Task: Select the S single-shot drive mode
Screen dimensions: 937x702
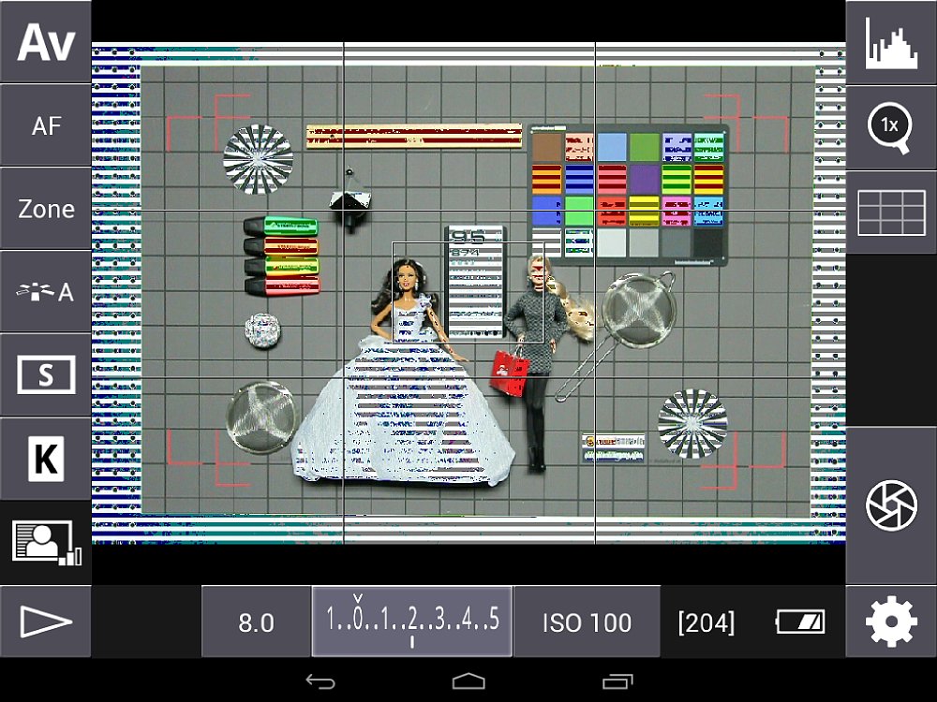Action: (45, 375)
